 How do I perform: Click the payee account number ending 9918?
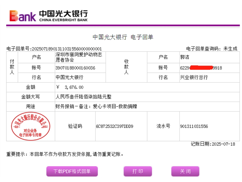(201, 68)
